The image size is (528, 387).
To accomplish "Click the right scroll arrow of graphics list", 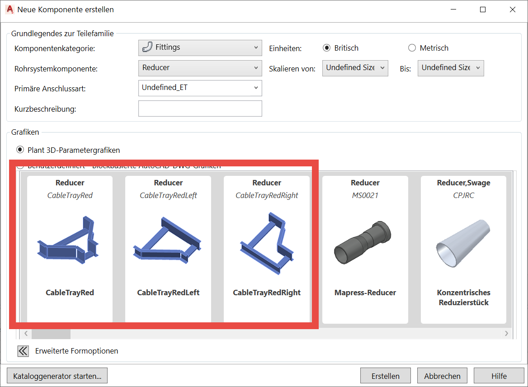I will coord(506,333).
